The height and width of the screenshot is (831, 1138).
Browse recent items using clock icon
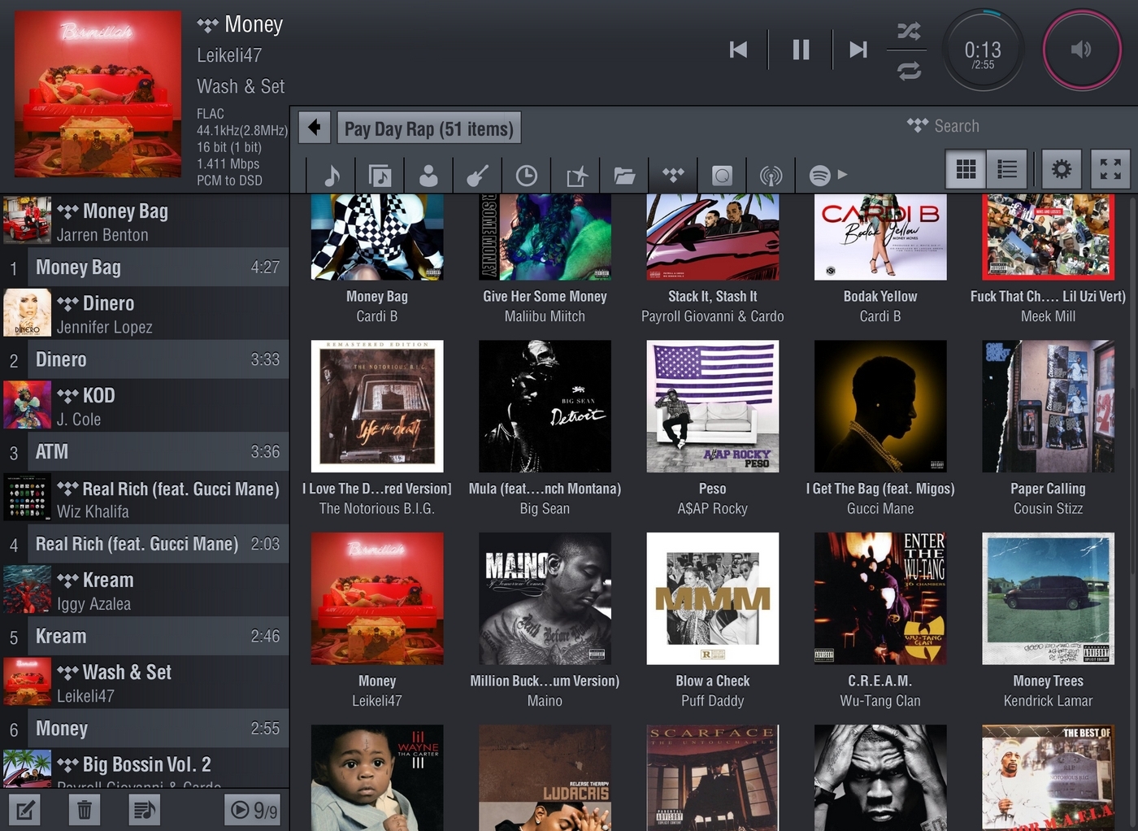point(527,175)
